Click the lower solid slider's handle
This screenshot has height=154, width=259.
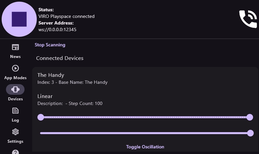click(x=250, y=133)
